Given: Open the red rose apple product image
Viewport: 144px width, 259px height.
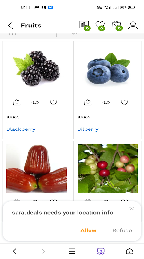Looking at the screenshot, I should click(x=37, y=169).
